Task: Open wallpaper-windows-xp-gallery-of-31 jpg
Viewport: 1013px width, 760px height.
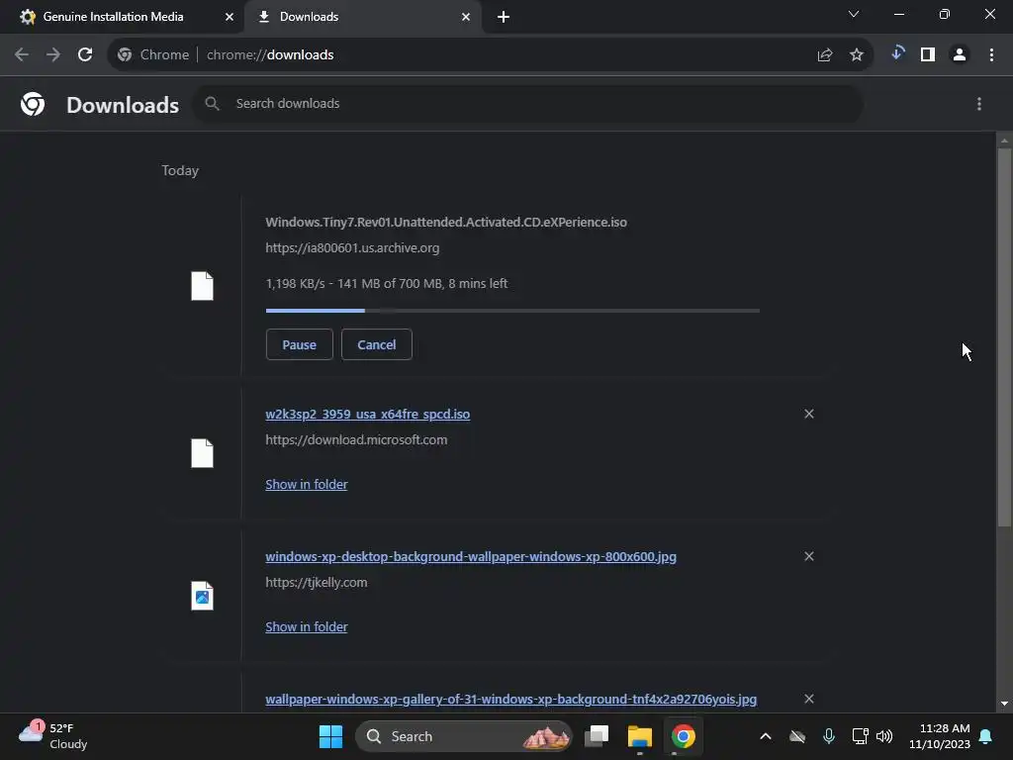Action: click(511, 700)
